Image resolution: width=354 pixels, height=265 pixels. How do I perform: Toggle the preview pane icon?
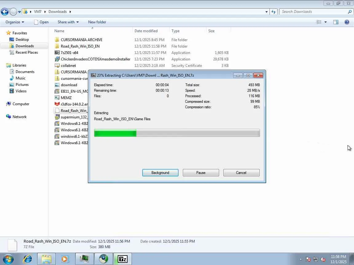(336, 22)
